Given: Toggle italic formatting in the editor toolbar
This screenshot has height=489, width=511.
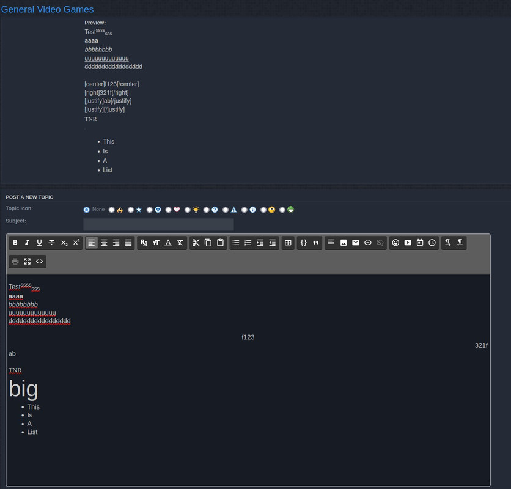Looking at the screenshot, I should (x=27, y=243).
